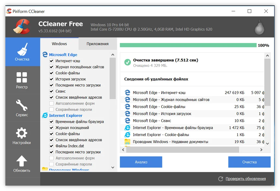Screen dimensions: 280x191
Task: Enable Edge Сохранённые пароли checkbox
Action: point(51,110)
